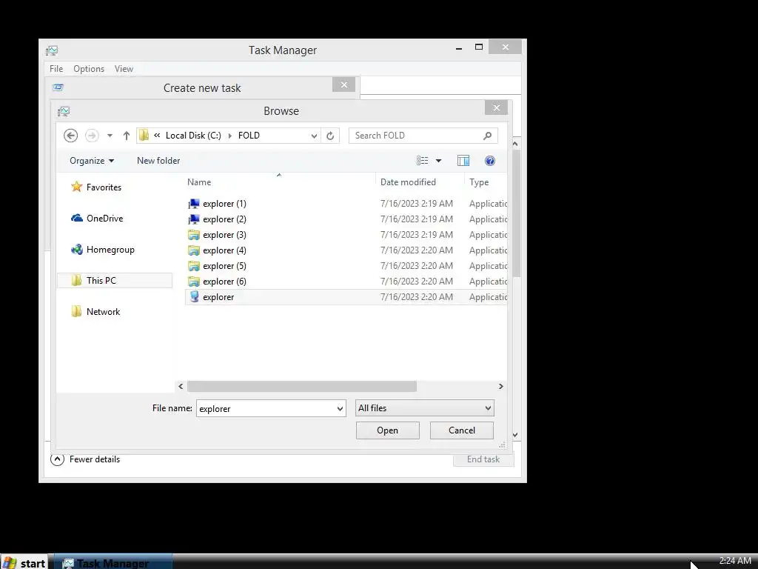Open the view options dropdown arrow
The image size is (758, 569).
438,161
